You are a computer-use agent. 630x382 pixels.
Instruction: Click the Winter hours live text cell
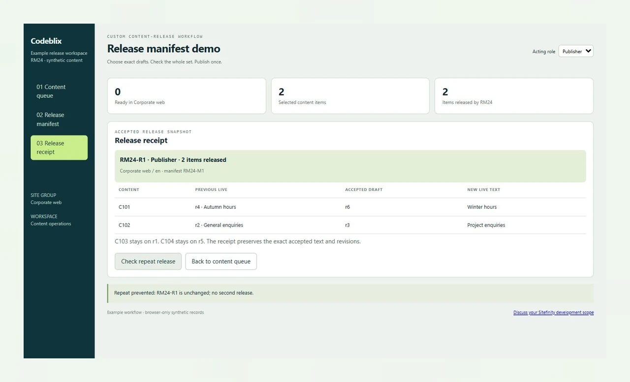click(482, 207)
